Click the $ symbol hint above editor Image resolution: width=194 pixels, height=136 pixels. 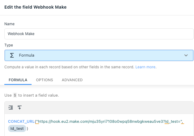point(15,95)
